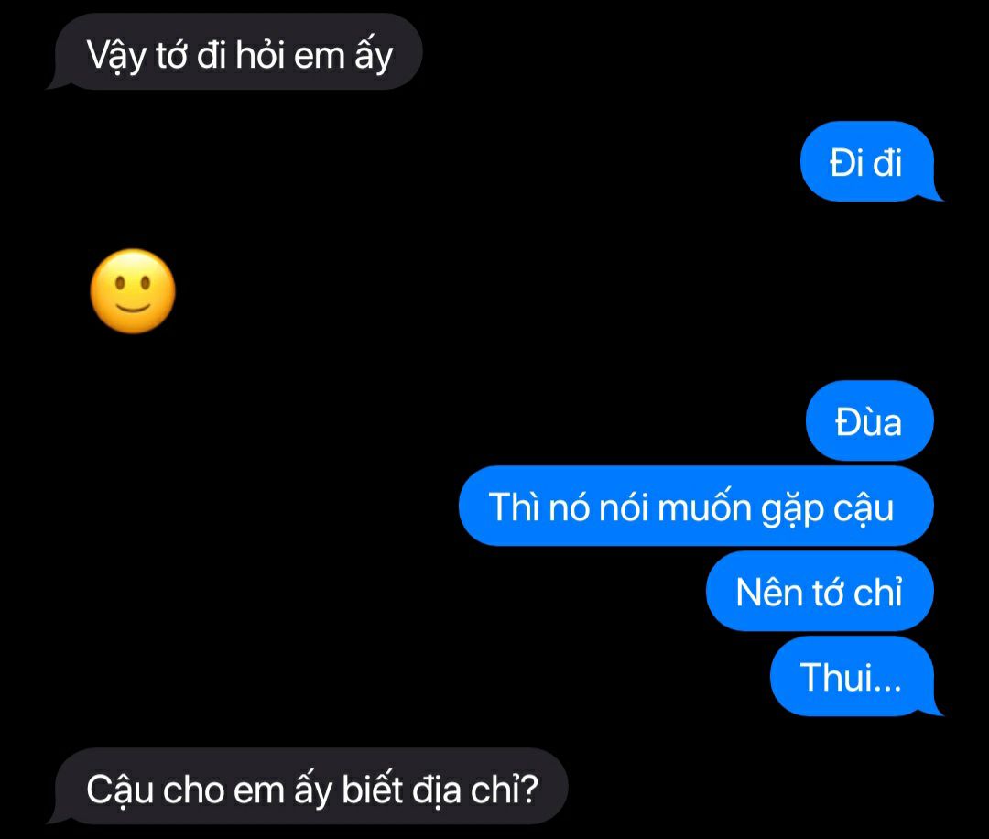989x839 pixels.
Task: Select the "Nên tớ chỉ" message bubble
Action: click(x=820, y=591)
